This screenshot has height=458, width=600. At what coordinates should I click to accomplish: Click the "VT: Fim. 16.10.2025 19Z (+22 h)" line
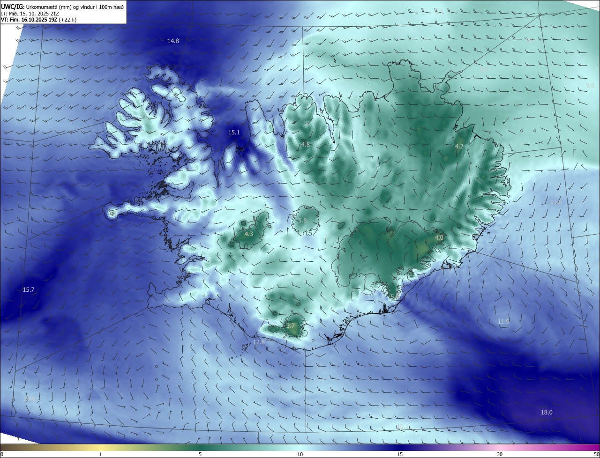38,20
